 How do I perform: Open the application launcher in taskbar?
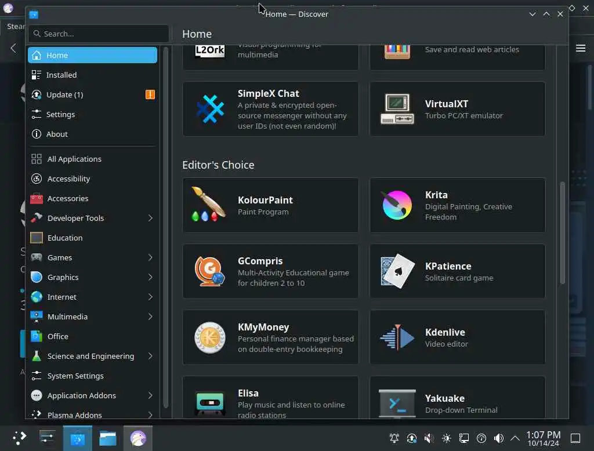19,438
